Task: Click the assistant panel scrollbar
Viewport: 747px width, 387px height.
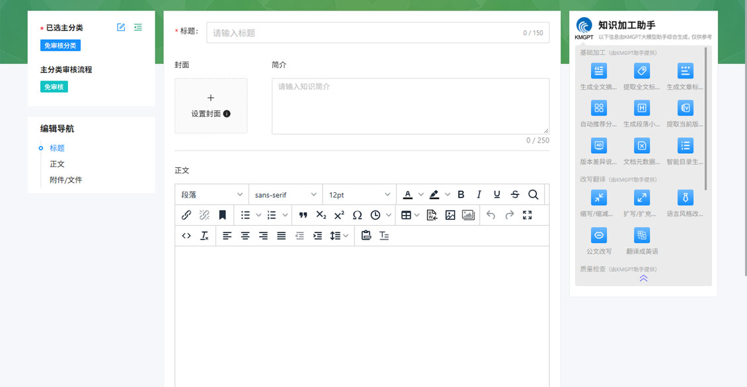Action: [x=706, y=119]
